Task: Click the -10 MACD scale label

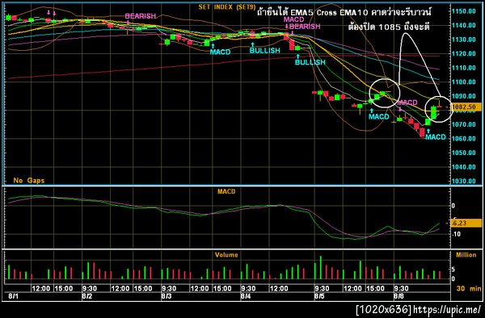Action: tap(456, 234)
